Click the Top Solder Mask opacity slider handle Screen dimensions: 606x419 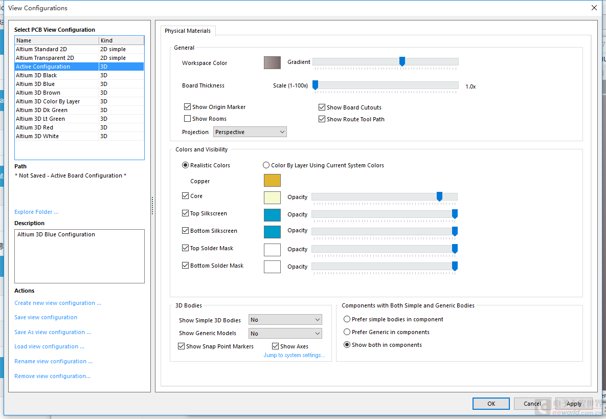point(455,249)
